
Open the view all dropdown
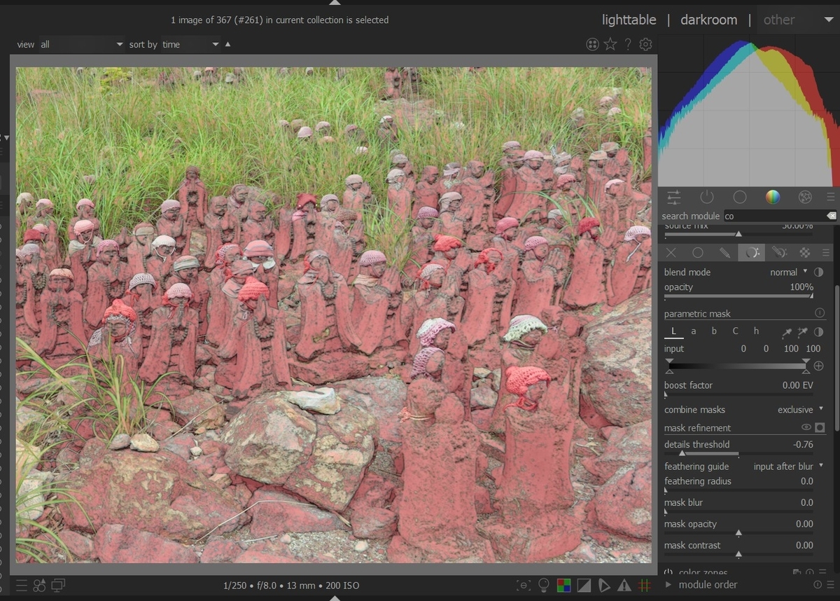click(81, 44)
